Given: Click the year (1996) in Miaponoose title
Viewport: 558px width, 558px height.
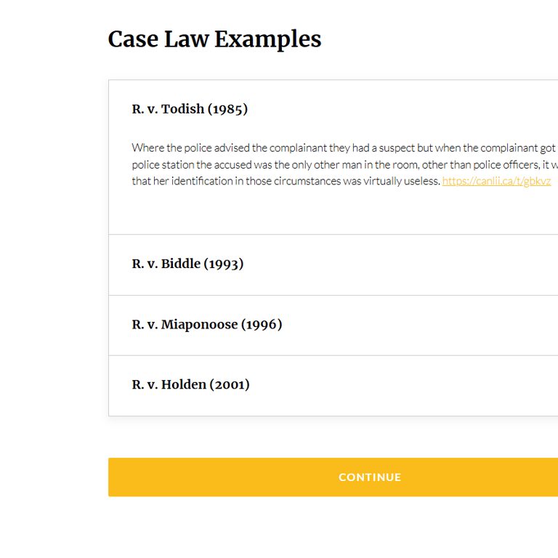Looking at the screenshot, I should point(262,325).
